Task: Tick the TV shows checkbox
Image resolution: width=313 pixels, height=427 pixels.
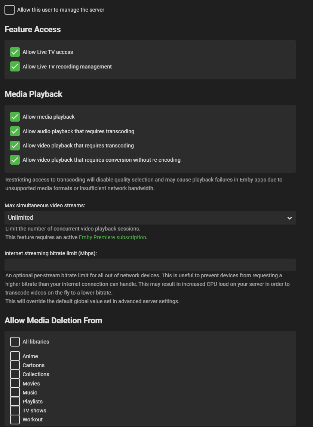Action: (x=15, y=411)
